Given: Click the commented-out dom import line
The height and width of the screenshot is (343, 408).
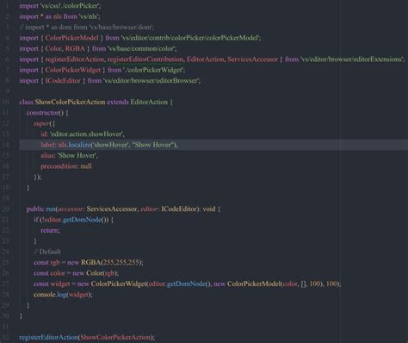Looking at the screenshot, I should tap(87, 27).
